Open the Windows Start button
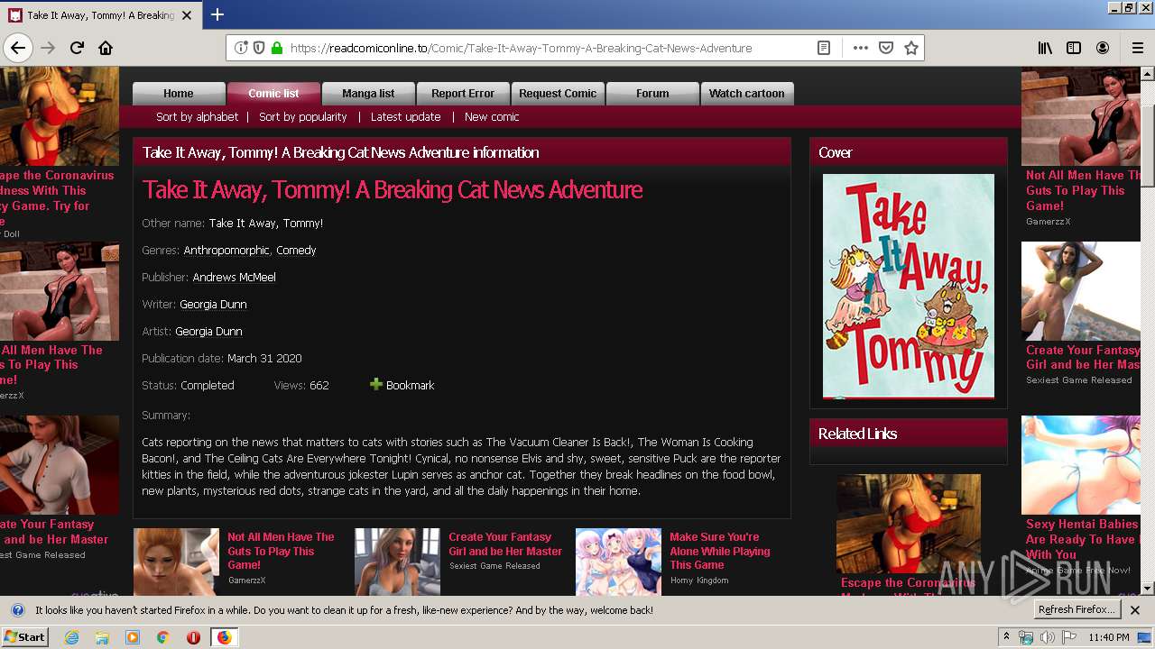Screen dimensions: 1155x649 [25, 637]
